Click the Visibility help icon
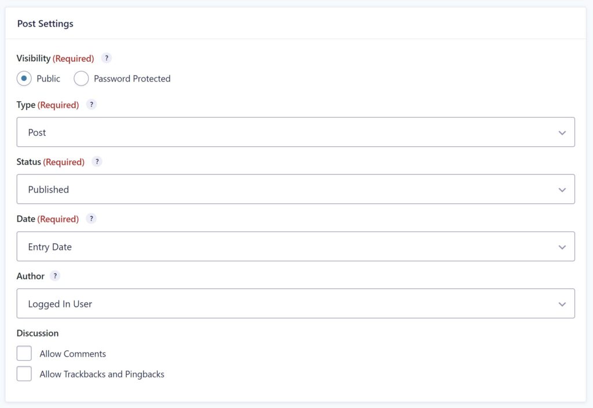Screen dimensions: 593x408 (x=106, y=58)
